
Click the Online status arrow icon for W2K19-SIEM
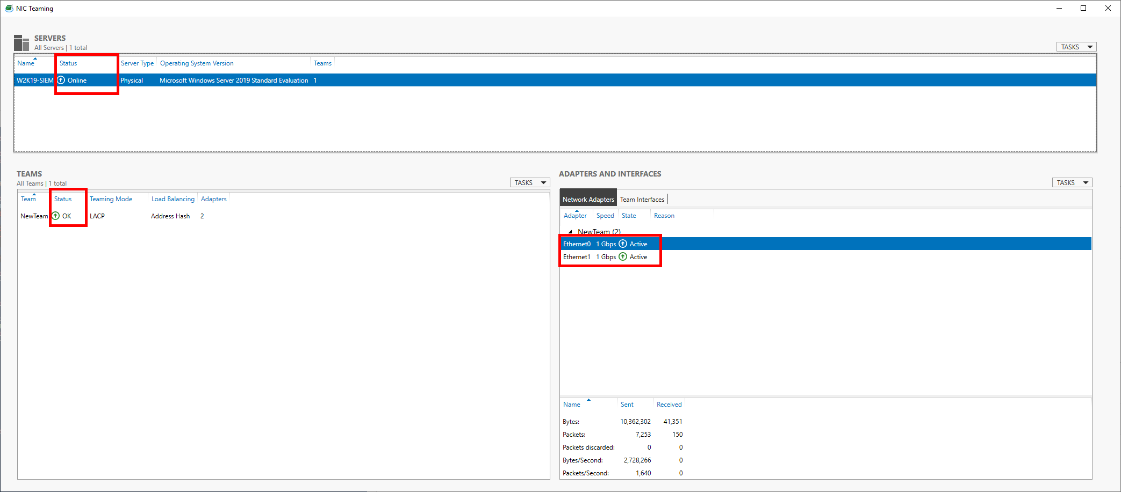(x=61, y=80)
